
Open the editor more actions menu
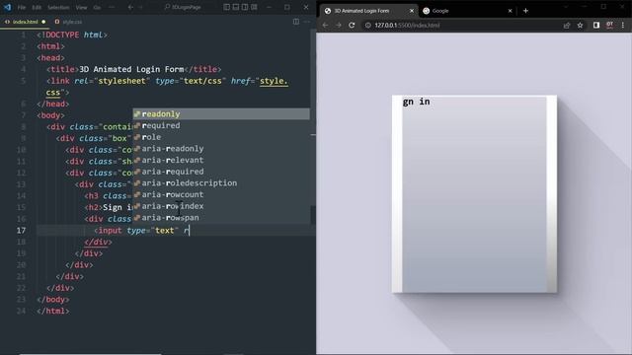(307, 22)
